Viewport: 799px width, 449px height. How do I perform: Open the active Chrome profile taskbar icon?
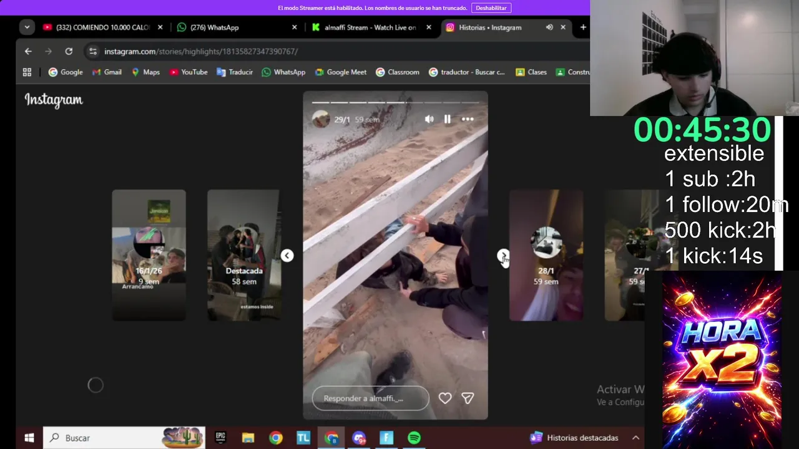click(x=331, y=438)
